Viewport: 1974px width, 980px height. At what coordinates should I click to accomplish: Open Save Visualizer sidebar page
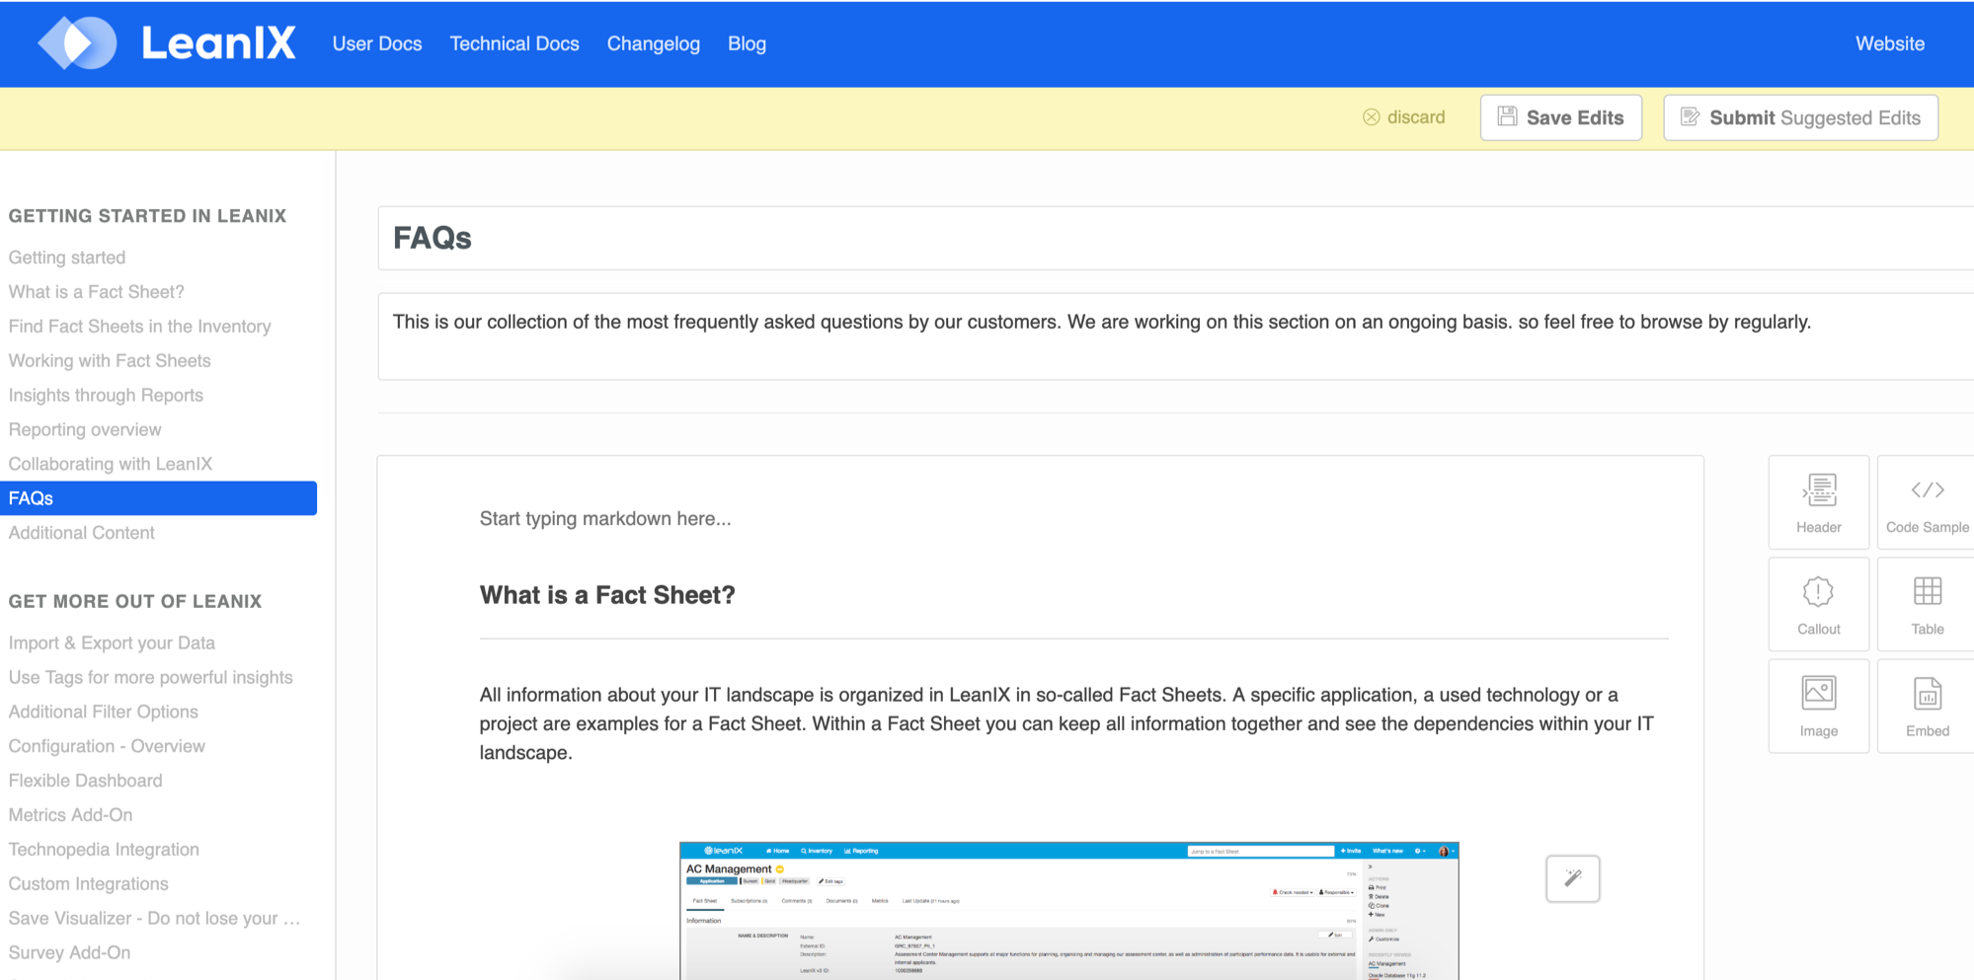coord(154,919)
